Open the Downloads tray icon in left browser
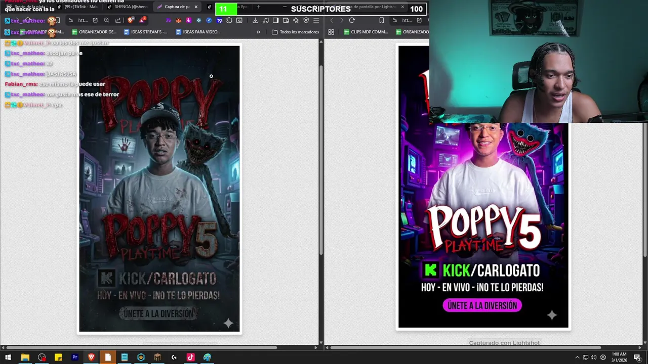Screen dimensions: 648x364 coord(255,20)
